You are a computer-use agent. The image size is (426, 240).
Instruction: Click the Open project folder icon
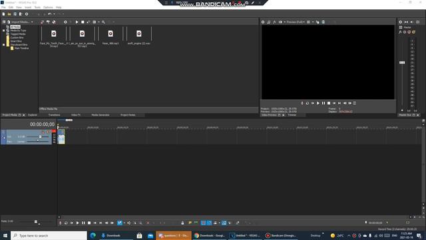click(9, 14)
